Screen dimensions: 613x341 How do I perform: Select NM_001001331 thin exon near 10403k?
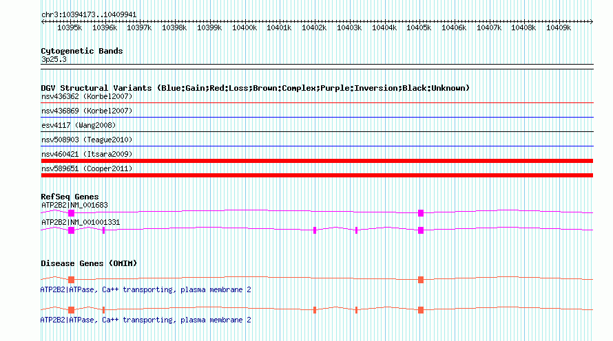356,230
